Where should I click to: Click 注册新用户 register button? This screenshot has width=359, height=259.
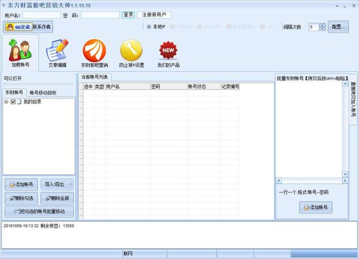[154, 14]
